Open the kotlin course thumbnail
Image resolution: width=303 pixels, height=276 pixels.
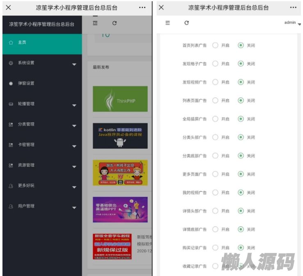[120, 136]
